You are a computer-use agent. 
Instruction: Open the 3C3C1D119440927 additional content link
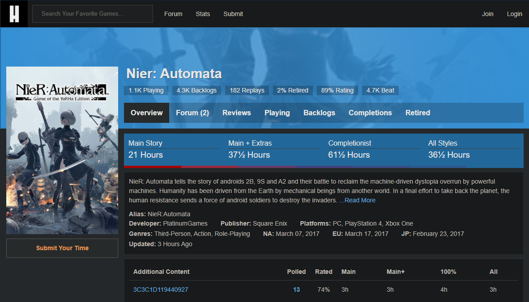click(x=161, y=289)
